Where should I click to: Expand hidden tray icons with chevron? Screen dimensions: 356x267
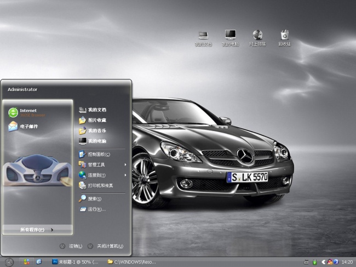323,262
